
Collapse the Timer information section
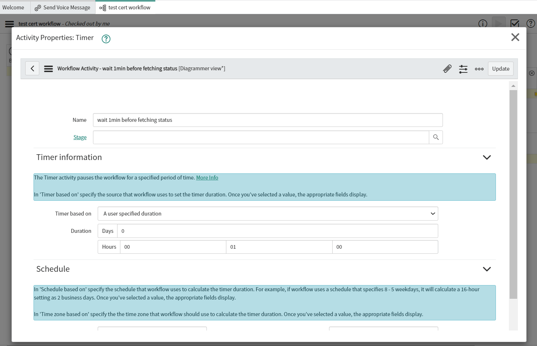[487, 158]
